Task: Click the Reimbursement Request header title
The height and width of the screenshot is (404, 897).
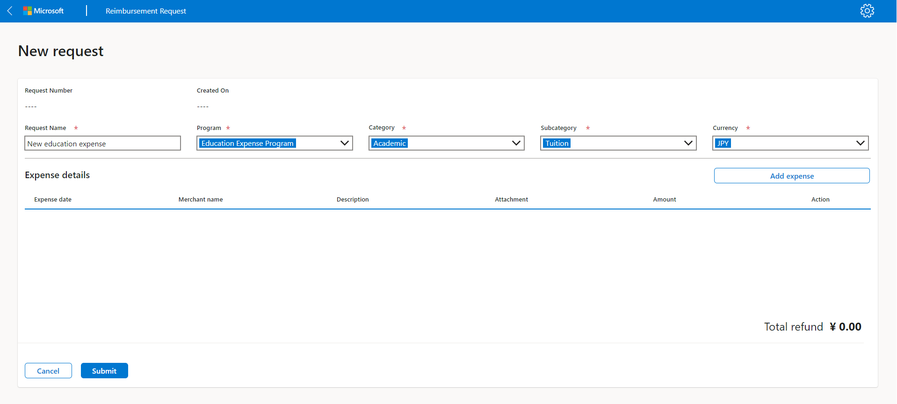Action: [146, 11]
